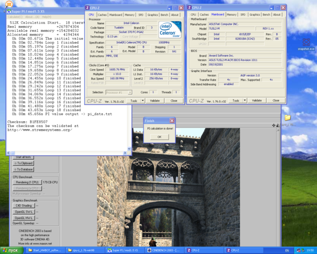317x254 pixels.
Task: Click the Core Speed 1600.76 MHz value
Action: pyautogui.click(x=117, y=69)
